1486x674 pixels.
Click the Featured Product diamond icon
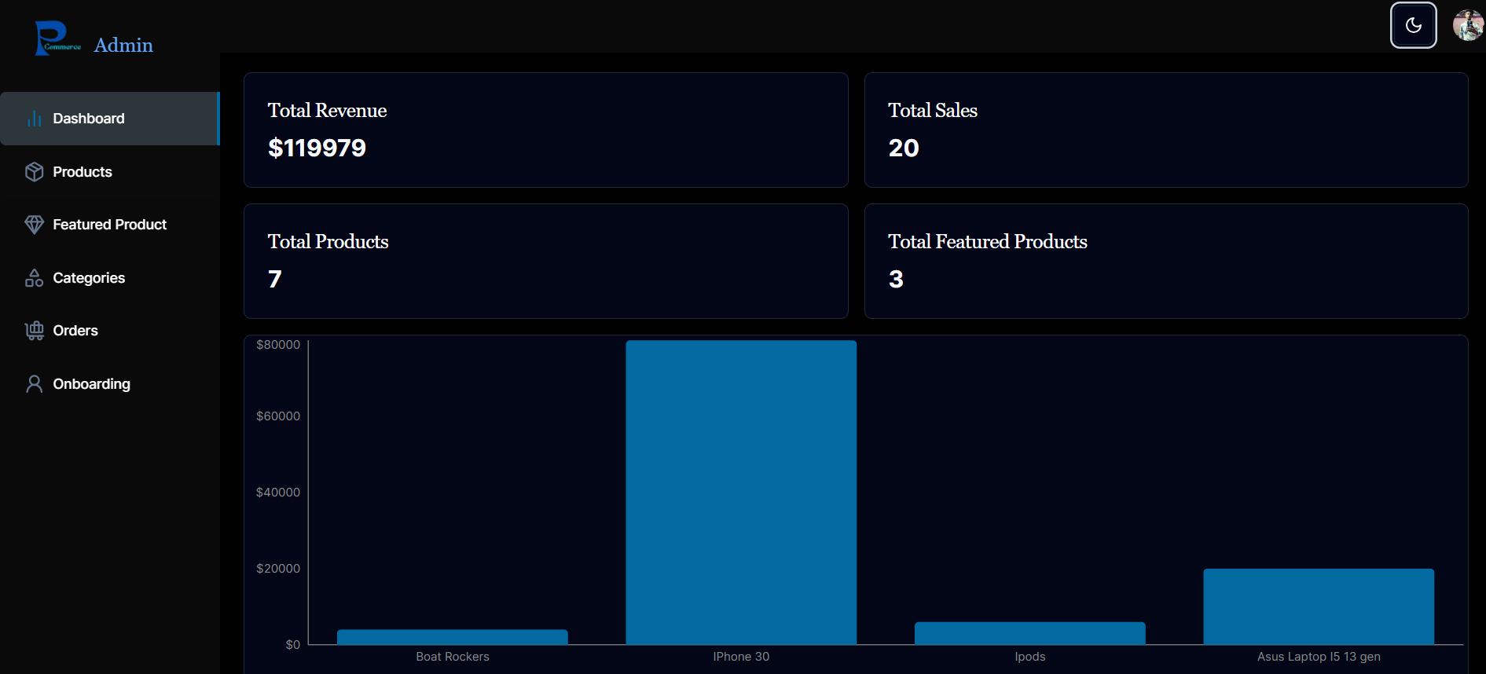click(x=34, y=225)
